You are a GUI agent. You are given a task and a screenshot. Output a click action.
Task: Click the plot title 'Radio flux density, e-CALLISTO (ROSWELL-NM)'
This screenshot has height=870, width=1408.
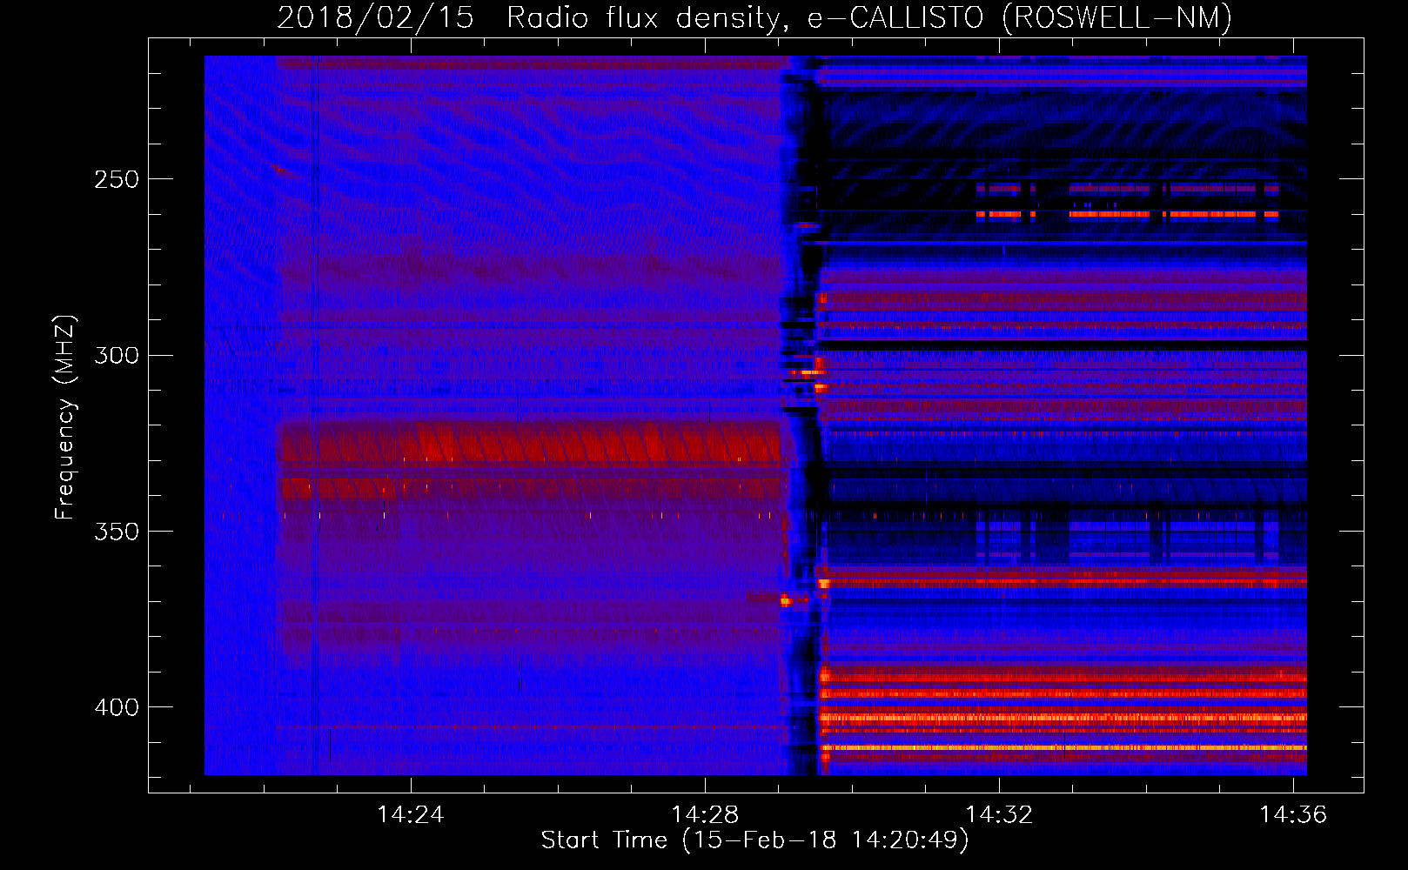click(869, 17)
